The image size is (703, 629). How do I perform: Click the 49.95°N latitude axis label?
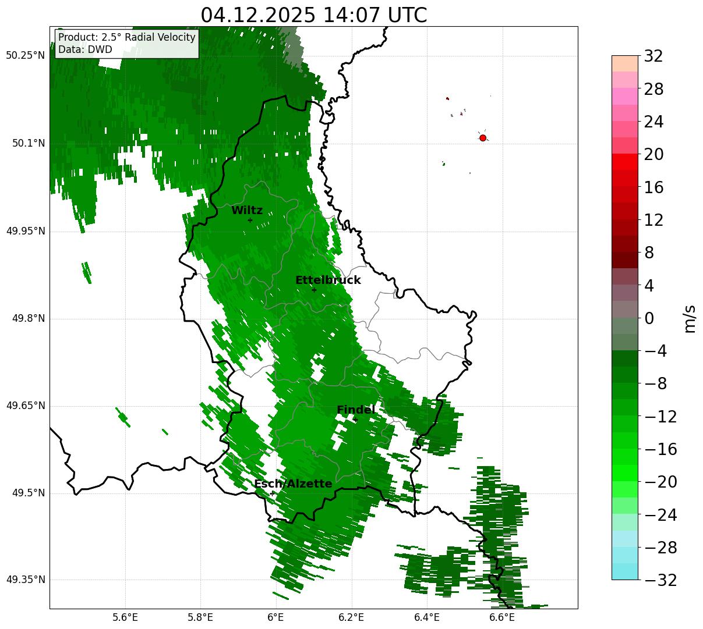(26, 231)
